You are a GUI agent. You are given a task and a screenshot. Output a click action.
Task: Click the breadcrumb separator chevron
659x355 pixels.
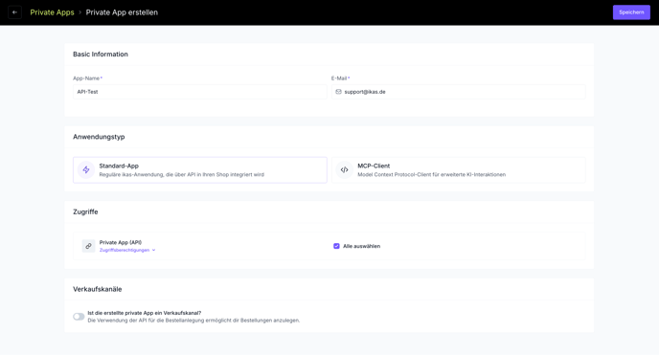(x=80, y=12)
